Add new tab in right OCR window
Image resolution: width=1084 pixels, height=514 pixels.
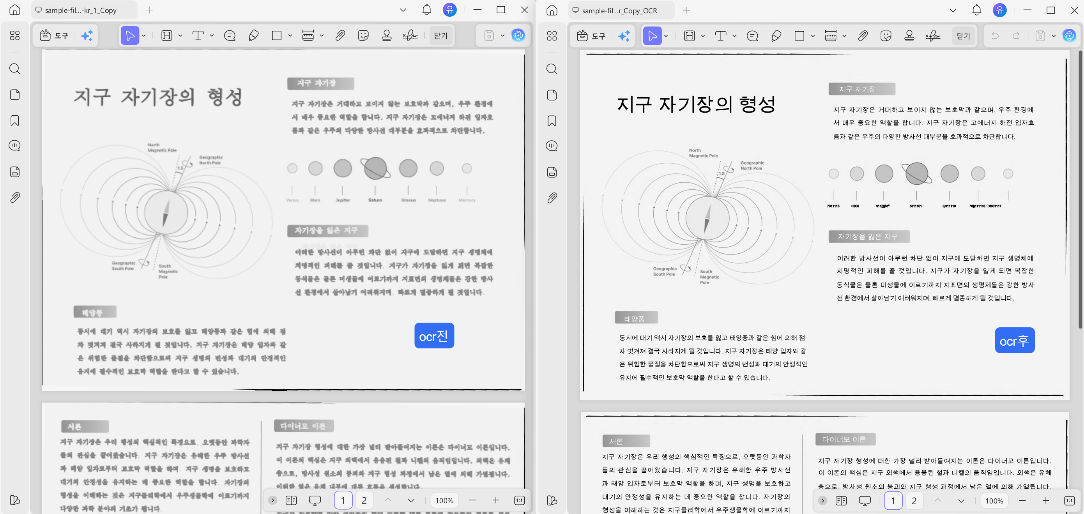687,11
